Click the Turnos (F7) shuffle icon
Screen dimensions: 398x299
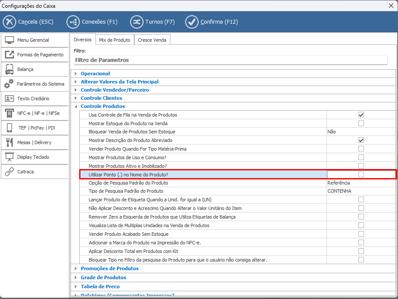(x=137, y=22)
